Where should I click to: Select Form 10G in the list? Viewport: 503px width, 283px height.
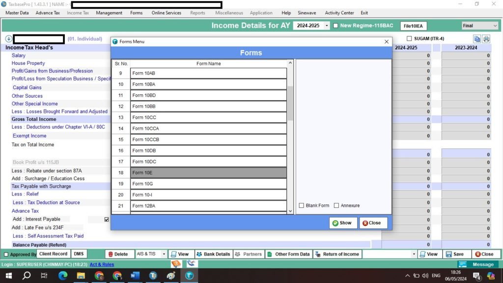pyautogui.click(x=208, y=184)
